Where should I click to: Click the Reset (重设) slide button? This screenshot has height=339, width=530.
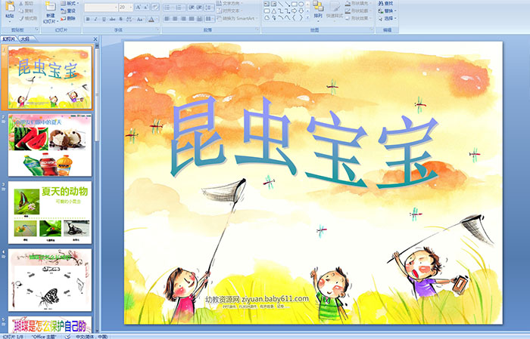coord(68,11)
